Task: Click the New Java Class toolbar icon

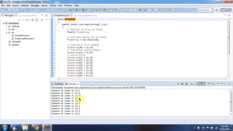Action: pyautogui.click(x=97, y=10)
